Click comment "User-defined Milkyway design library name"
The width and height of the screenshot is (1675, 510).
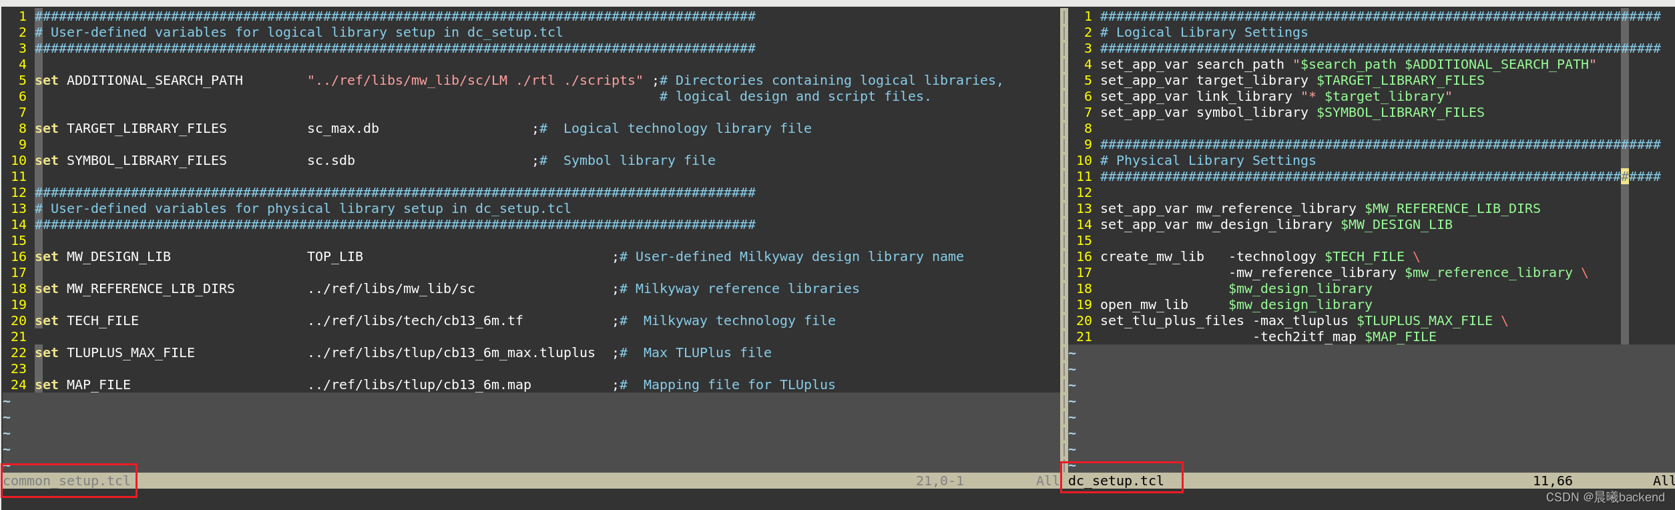point(800,256)
